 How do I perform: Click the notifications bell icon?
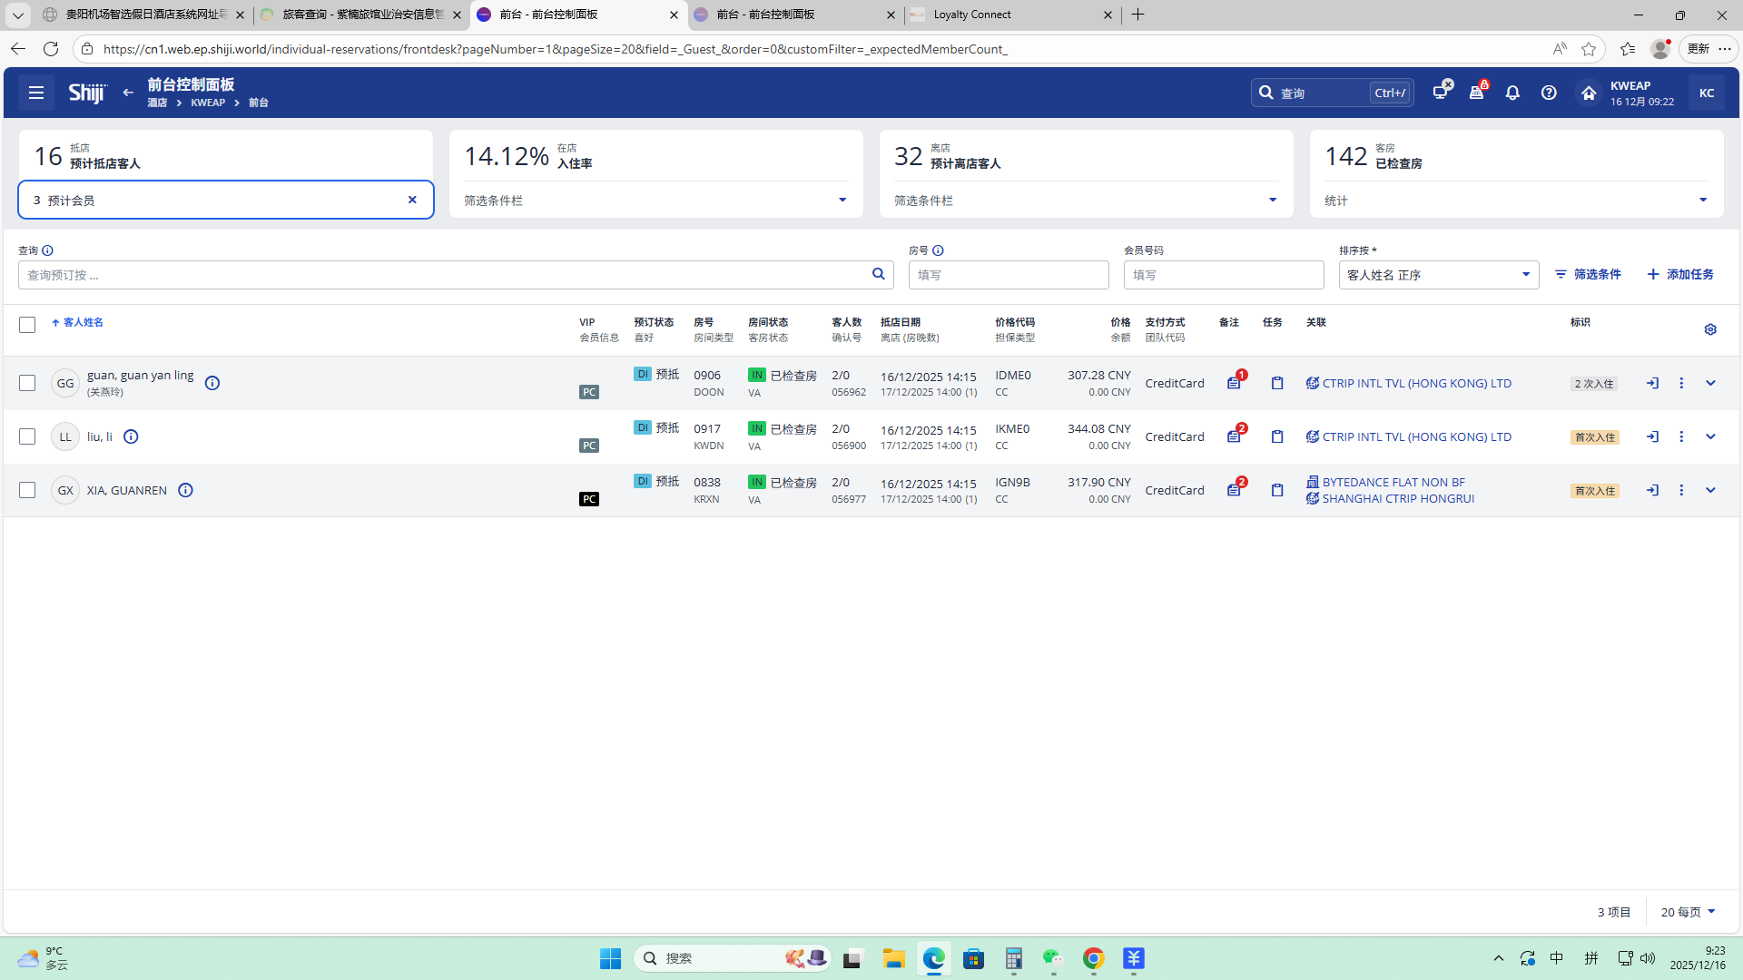pos(1512,93)
